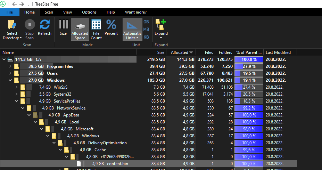The image size is (322, 170).
Task: Click the 99,6 % bar for Cache
Action: pyautogui.click(x=249, y=150)
